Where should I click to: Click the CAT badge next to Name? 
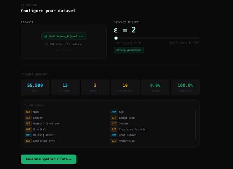[x=28, y=112]
